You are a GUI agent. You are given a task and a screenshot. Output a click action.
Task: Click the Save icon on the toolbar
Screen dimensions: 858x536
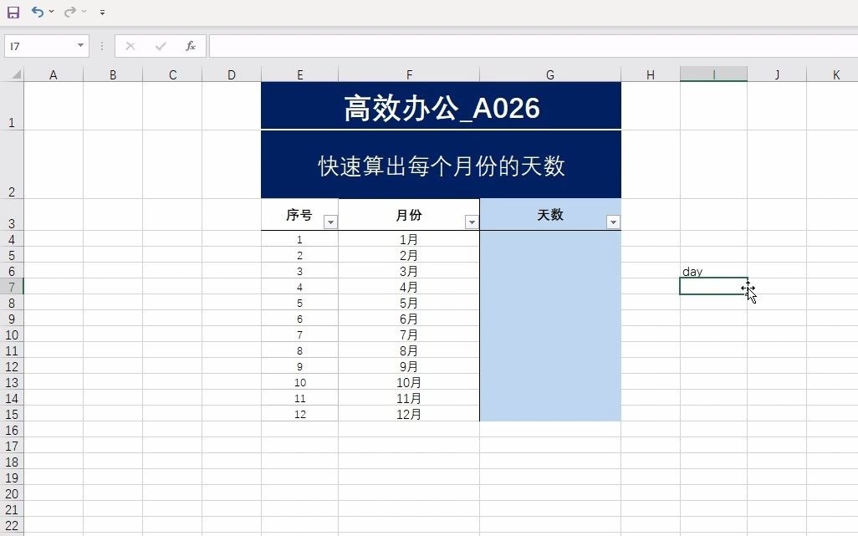[13, 12]
